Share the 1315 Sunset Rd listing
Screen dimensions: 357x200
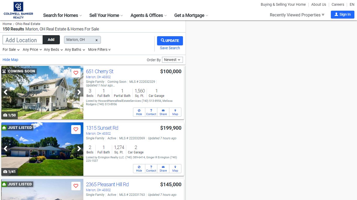tap(163, 168)
